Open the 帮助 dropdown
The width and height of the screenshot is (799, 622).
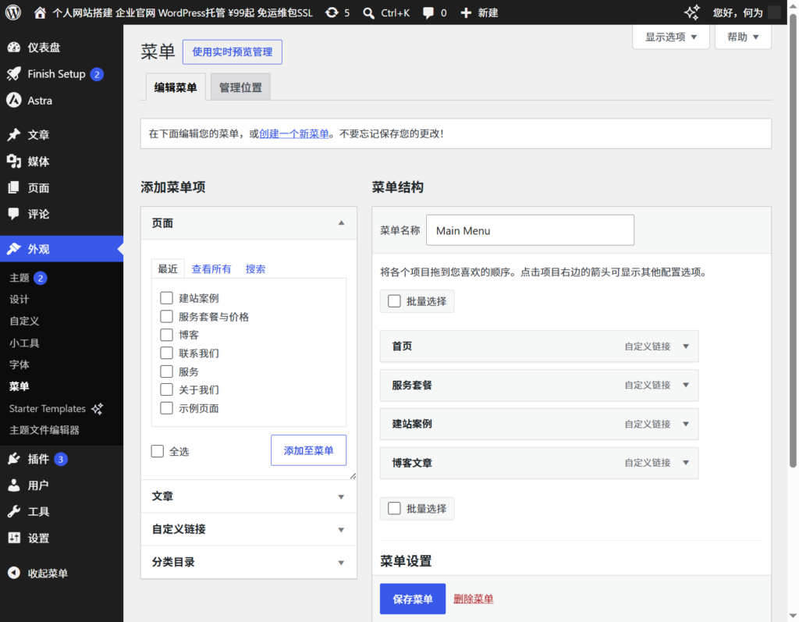click(743, 37)
